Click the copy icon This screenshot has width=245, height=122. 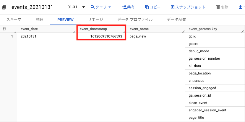147,7
